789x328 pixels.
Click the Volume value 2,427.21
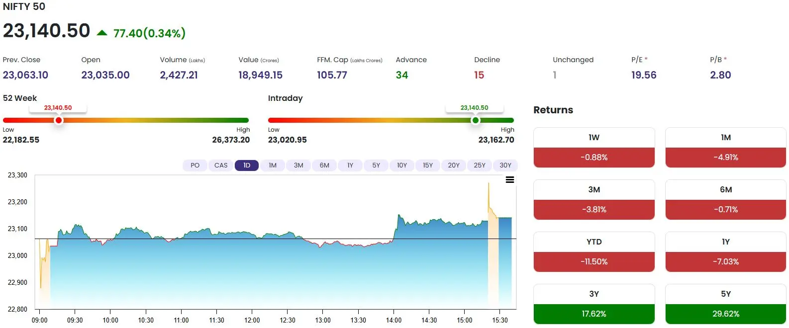tap(179, 75)
